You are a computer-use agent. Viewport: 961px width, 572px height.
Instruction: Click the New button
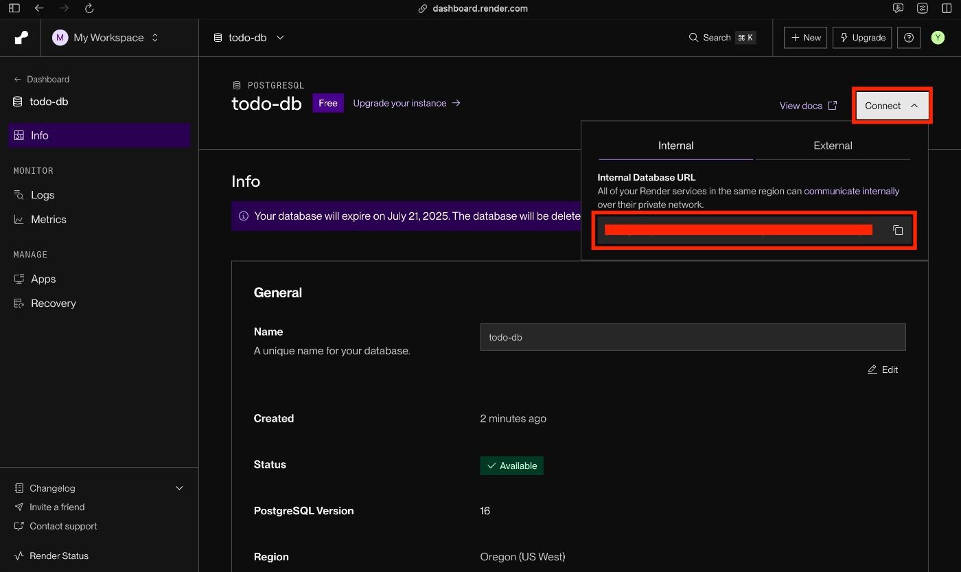tap(805, 38)
